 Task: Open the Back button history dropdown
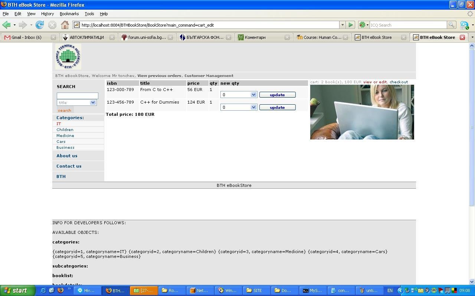[x=14, y=25]
